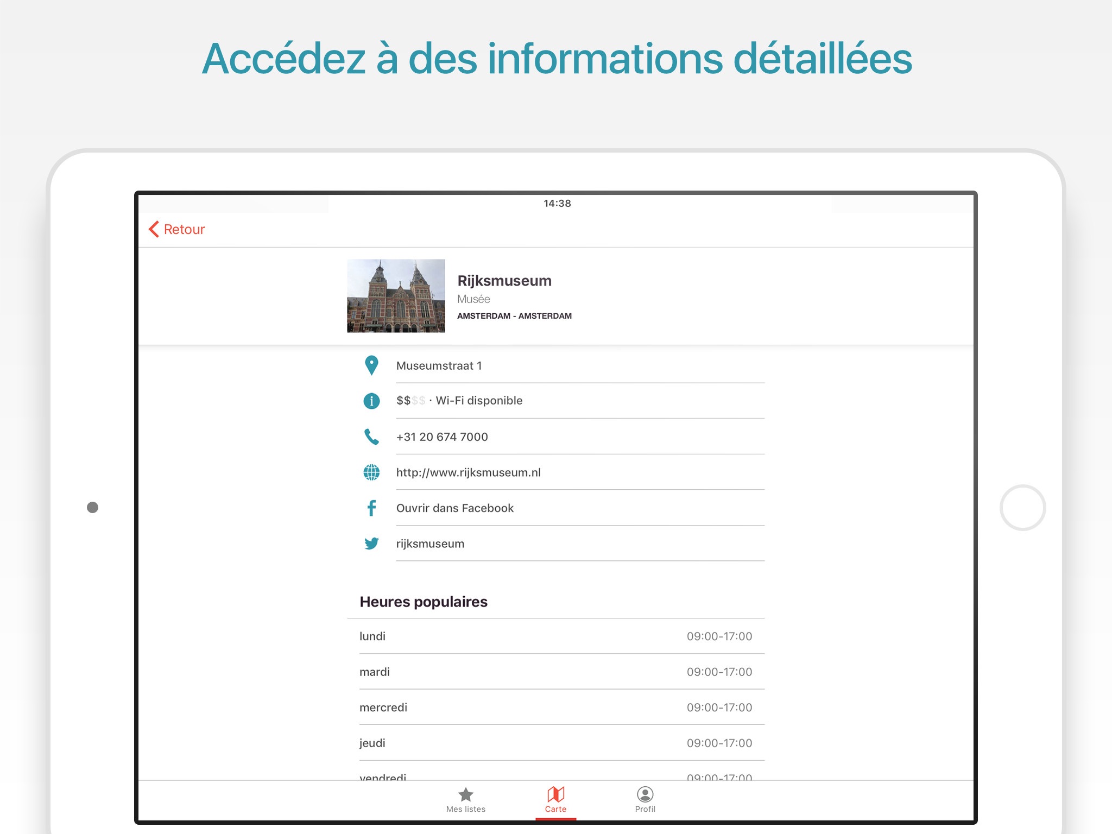Go back with Retour button
This screenshot has height=834, width=1112.
pos(184,229)
